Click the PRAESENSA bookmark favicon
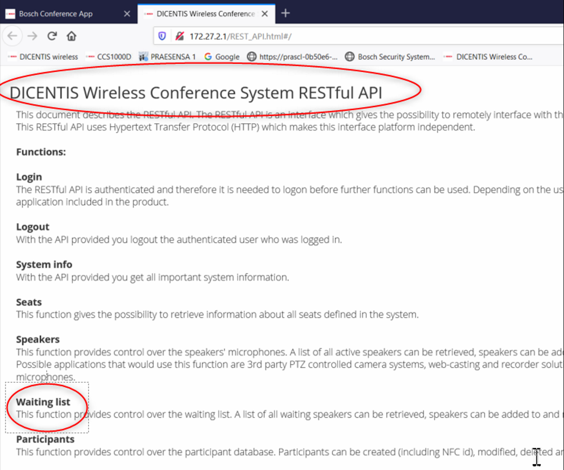This screenshot has width=564, height=470. [143, 57]
